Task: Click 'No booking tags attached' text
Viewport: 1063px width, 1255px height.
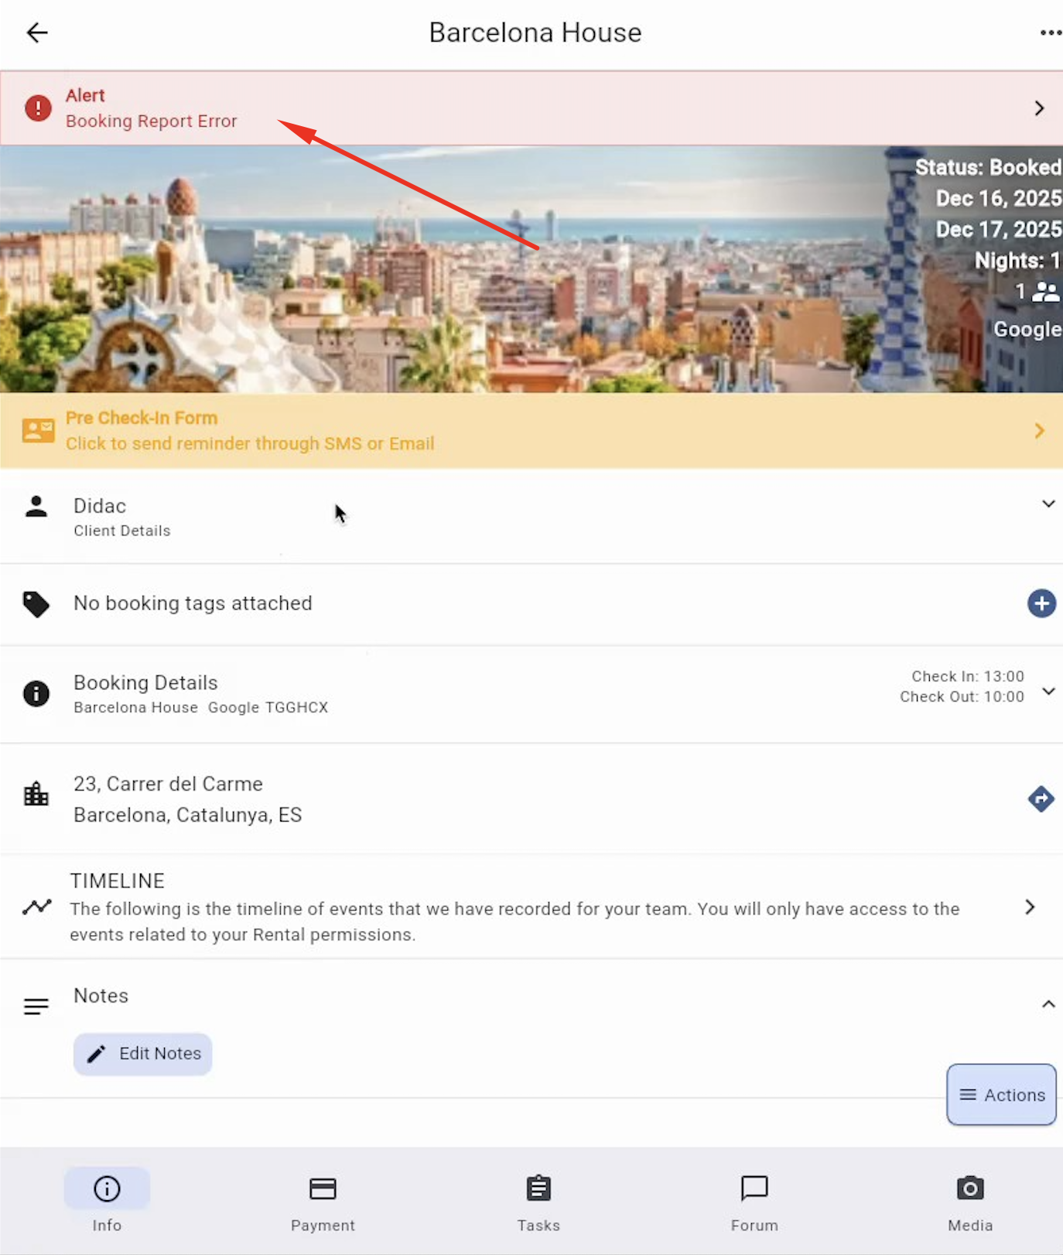Action: pyautogui.click(x=193, y=604)
